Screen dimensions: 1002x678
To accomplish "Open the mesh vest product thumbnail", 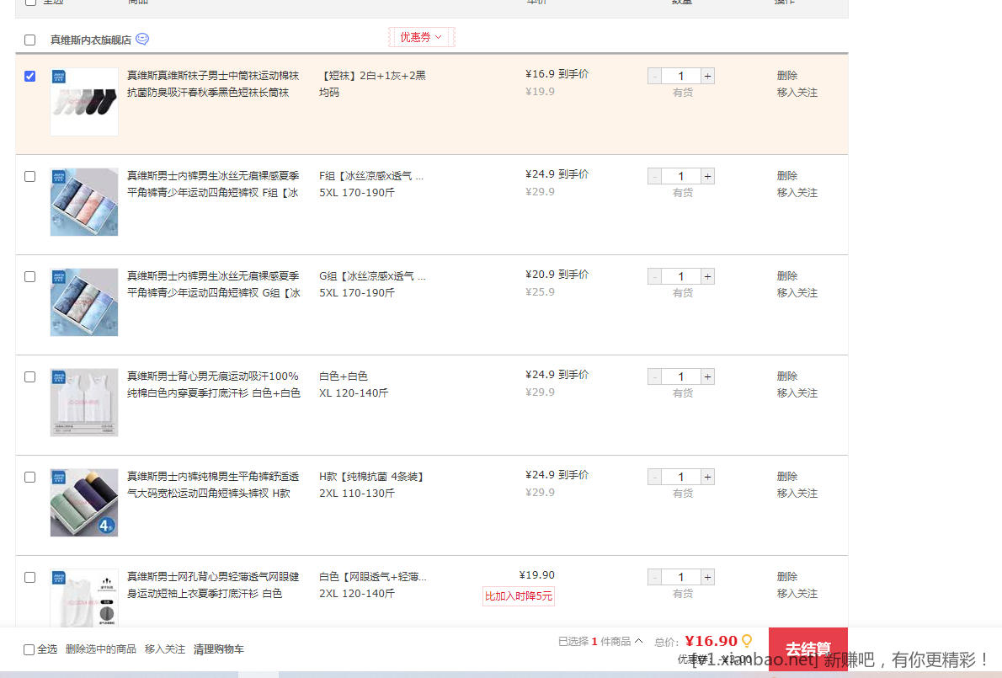I will [x=84, y=597].
